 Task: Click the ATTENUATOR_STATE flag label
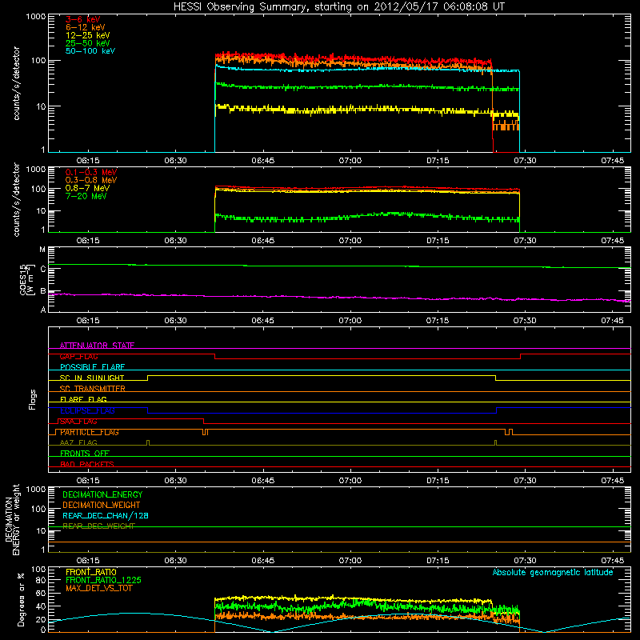pos(97,346)
